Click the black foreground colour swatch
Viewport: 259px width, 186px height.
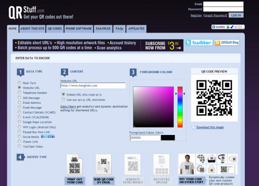point(168,138)
